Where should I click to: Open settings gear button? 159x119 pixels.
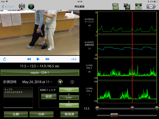pos(151,6)
